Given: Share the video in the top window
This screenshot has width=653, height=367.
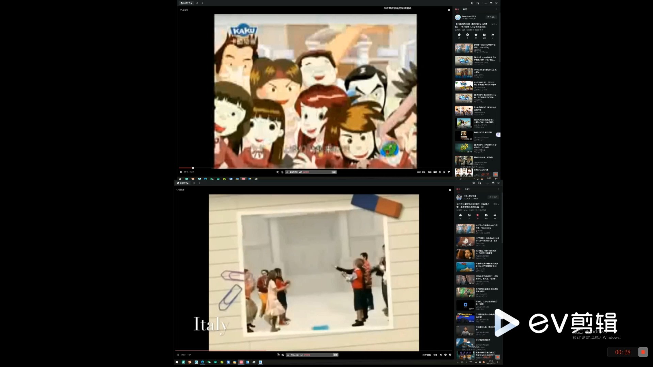Looking at the screenshot, I should pyautogui.click(x=493, y=35).
